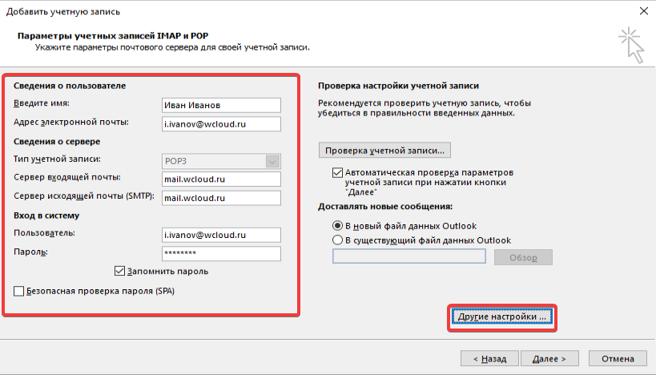Edit the outgoing SMTP server field
Image resolution: width=656 pixels, height=375 pixels.
pyautogui.click(x=220, y=197)
